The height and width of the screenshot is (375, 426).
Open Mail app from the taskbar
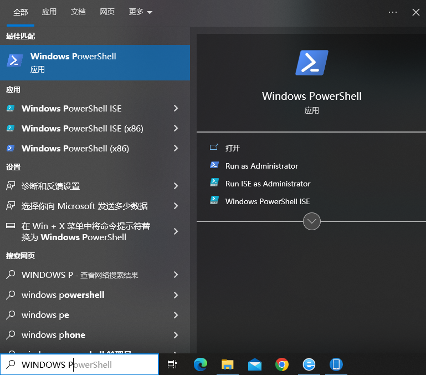tap(255, 364)
